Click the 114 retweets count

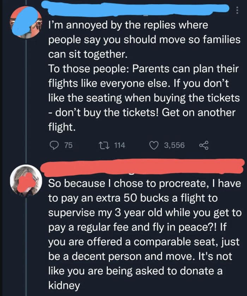pos(120,145)
